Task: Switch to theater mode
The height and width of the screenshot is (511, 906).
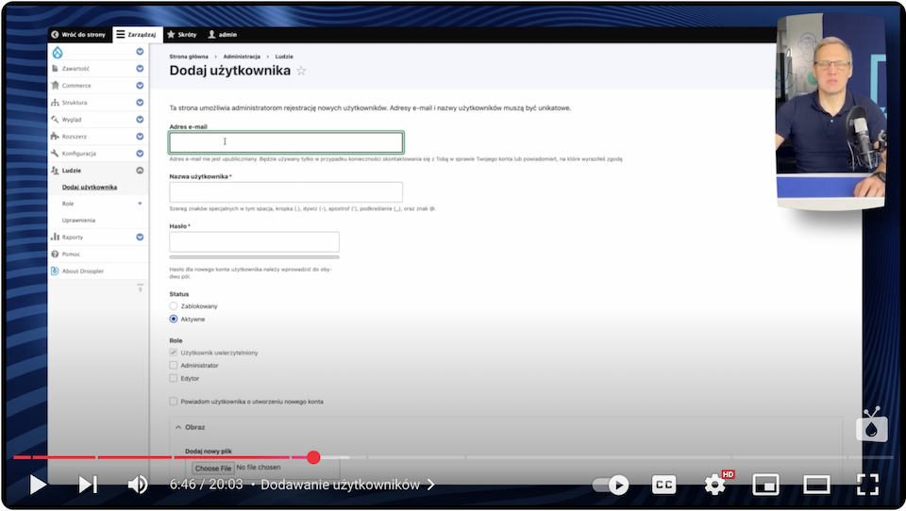Action: coord(816,485)
